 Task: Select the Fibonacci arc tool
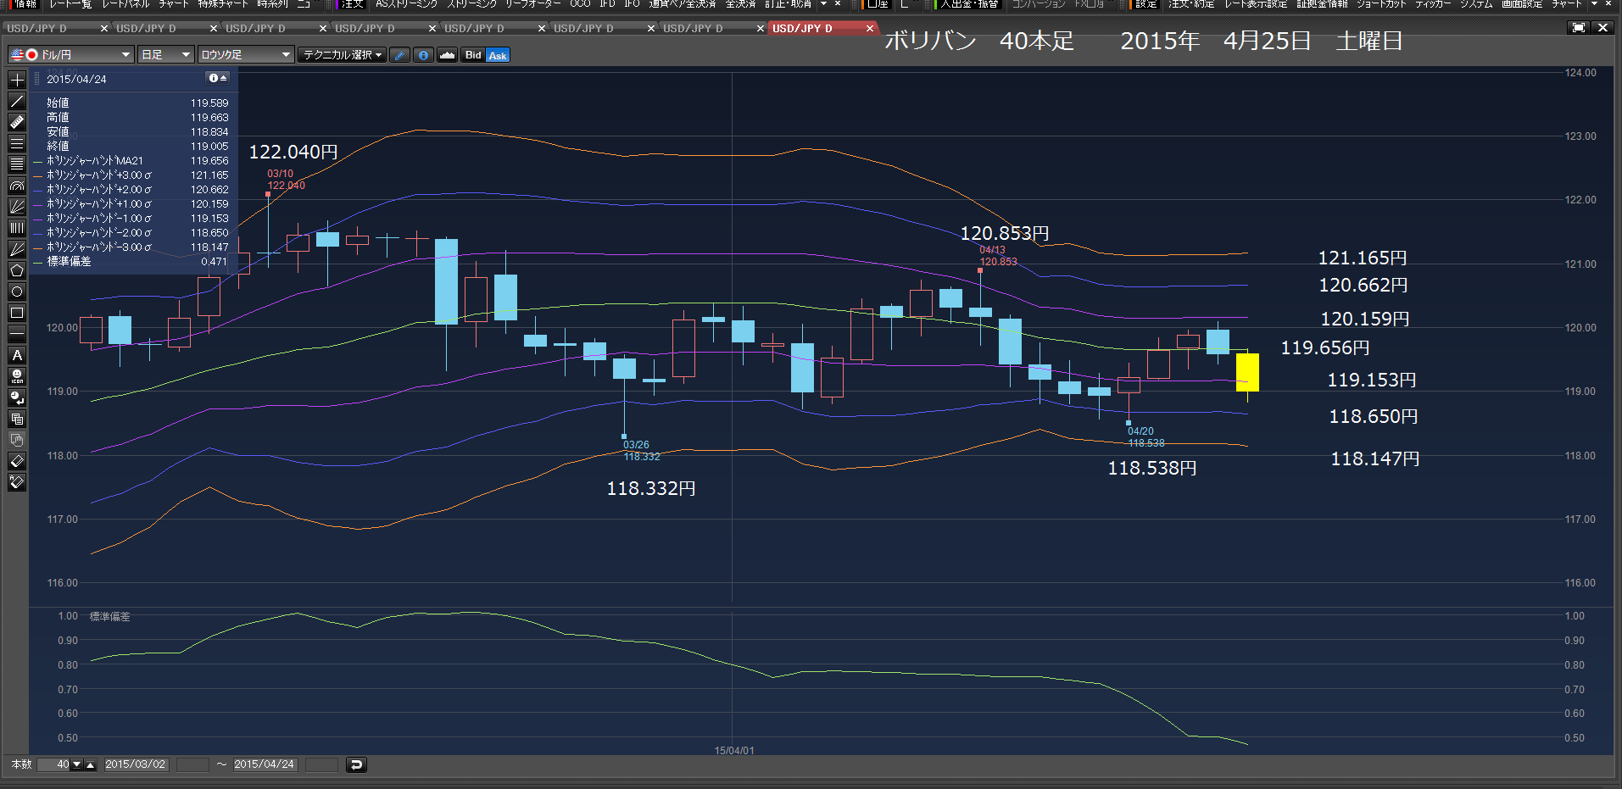coord(17,186)
